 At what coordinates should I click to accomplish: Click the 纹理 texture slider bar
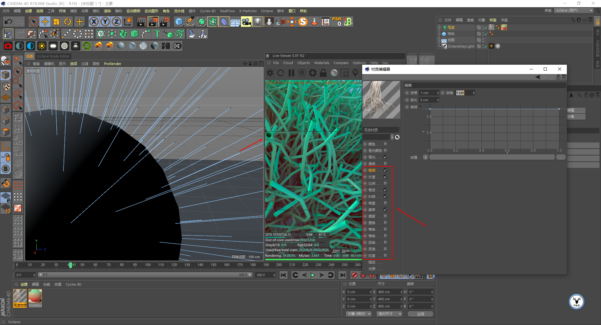point(492,157)
